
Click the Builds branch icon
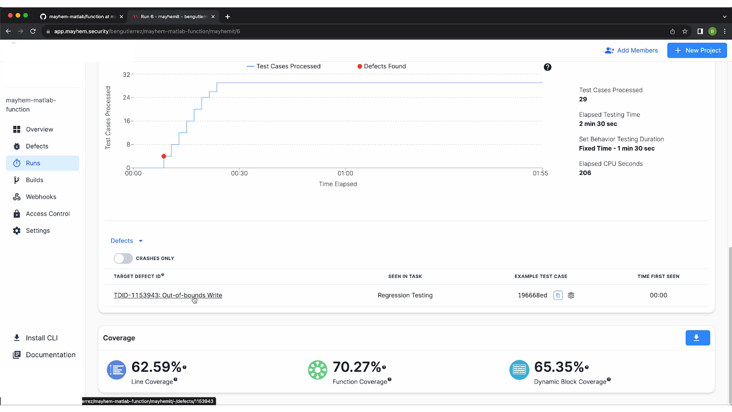tap(17, 180)
